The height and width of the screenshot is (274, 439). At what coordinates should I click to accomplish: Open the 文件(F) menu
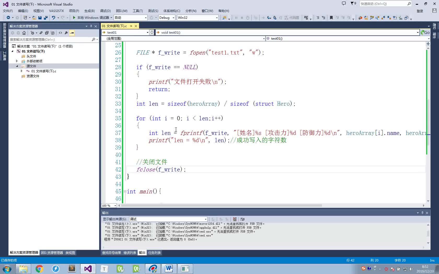(8, 11)
